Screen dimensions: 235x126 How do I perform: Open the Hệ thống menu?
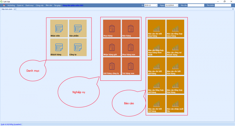point(11,6)
